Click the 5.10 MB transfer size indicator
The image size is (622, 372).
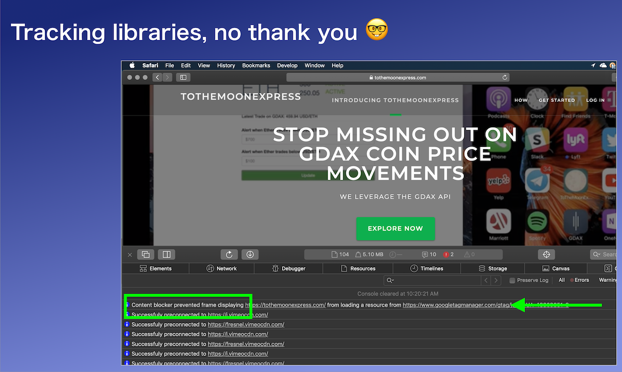pyautogui.click(x=369, y=255)
